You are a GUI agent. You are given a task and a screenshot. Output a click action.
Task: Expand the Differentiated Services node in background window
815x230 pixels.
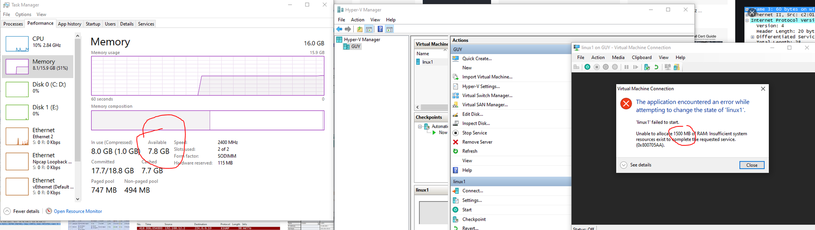753,37
